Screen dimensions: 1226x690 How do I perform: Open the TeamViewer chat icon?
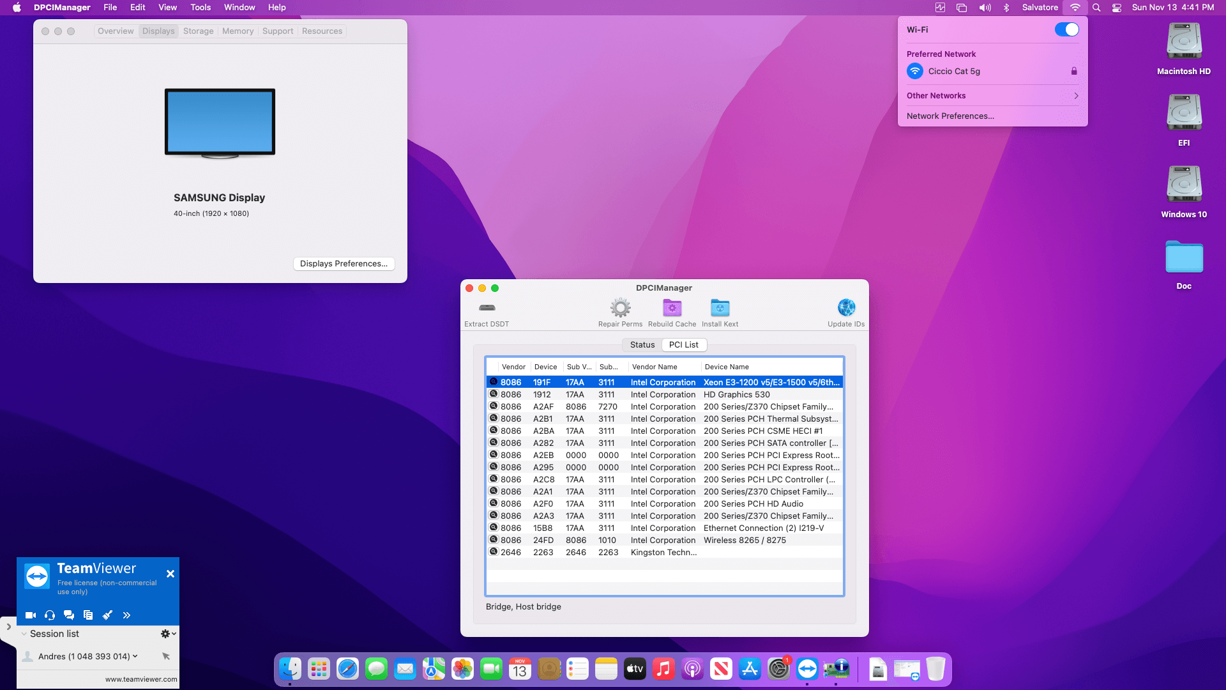point(69,615)
